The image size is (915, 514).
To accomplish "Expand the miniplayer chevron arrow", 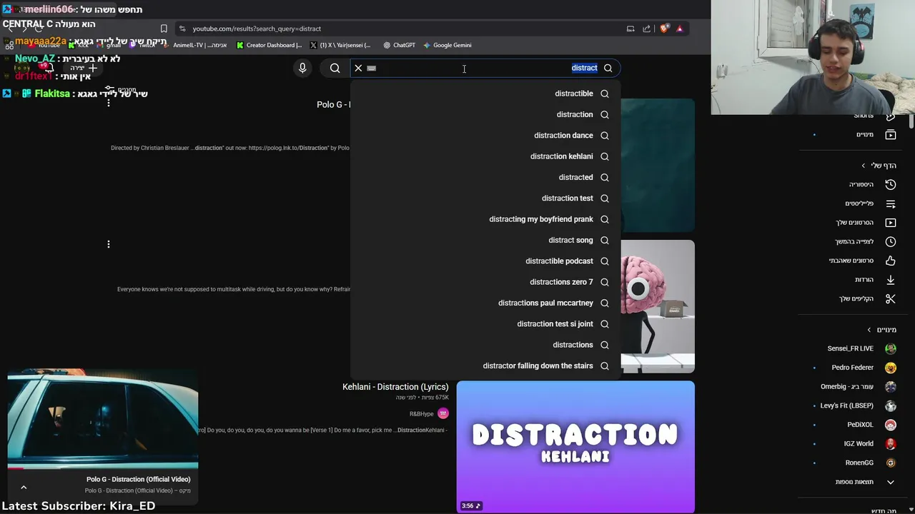I will tap(24, 487).
